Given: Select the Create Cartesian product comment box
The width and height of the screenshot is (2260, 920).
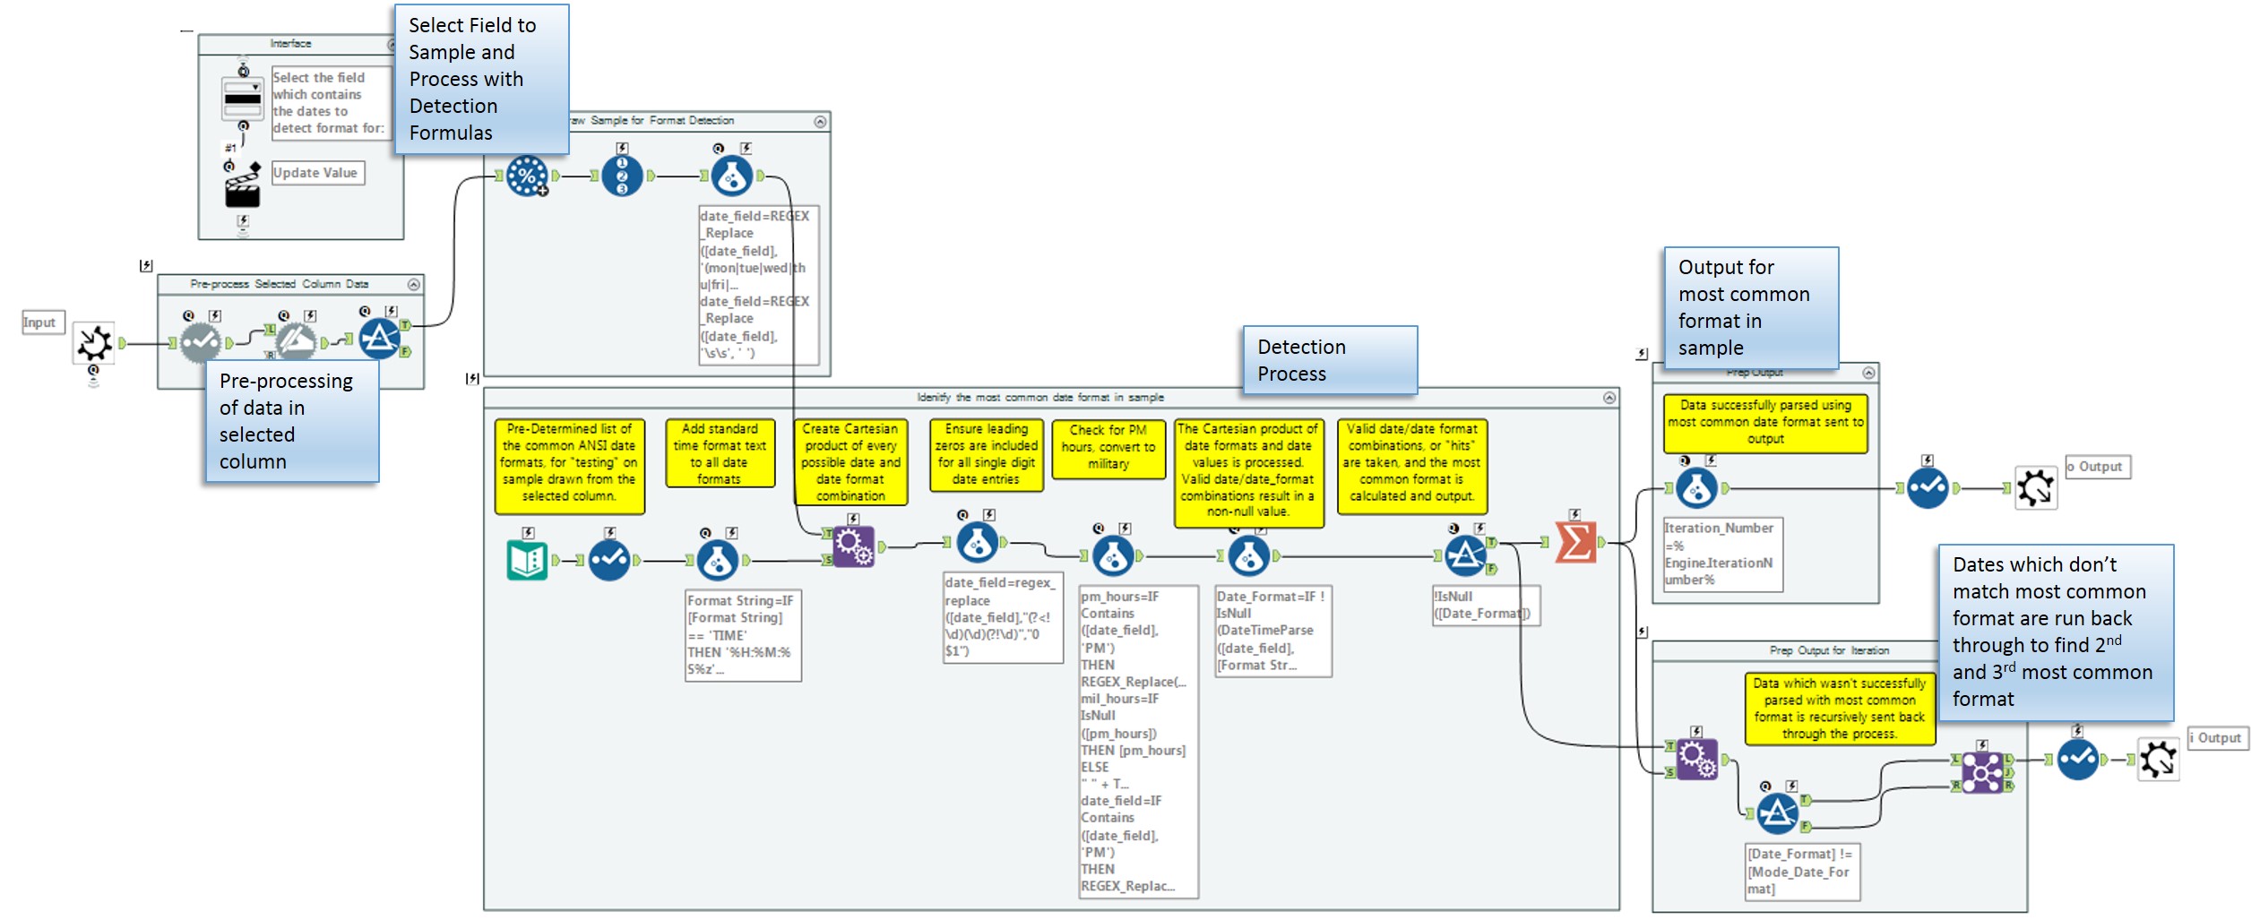Looking at the screenshot, I should pyautogui.click(x=850, y=462).
